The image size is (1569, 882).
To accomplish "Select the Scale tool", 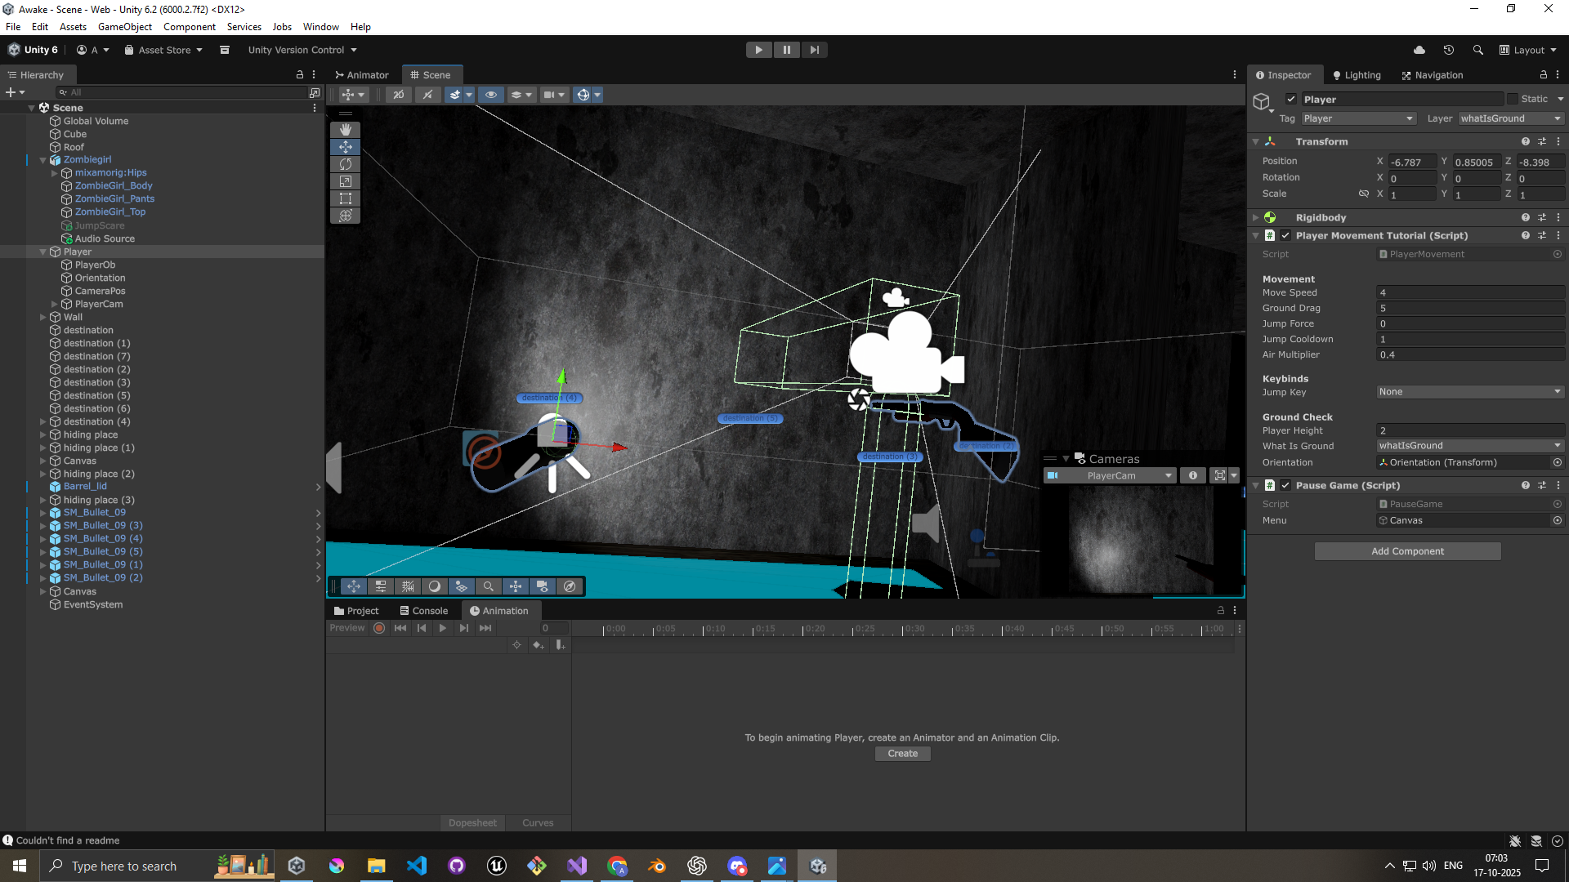I will point(346,181).
